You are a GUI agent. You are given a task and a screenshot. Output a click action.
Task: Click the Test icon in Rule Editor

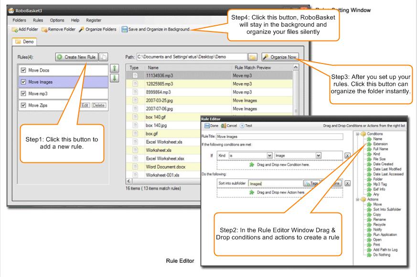(x=242, y=126)
